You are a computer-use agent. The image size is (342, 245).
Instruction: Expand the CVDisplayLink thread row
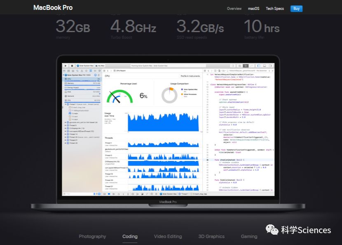(x=66, y=128)
